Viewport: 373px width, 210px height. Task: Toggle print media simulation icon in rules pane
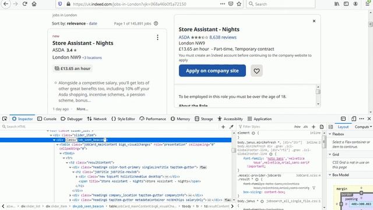point(321,127)
